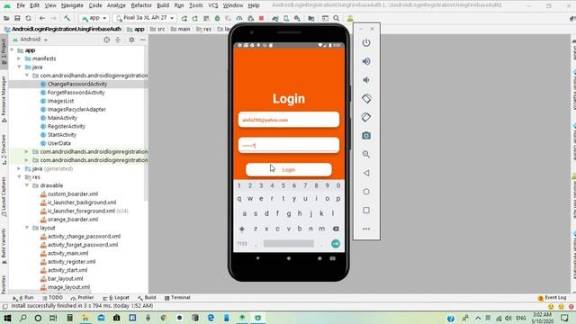
Task: Select ImagesRecyclerAdapter class
Action: point(76,109)
